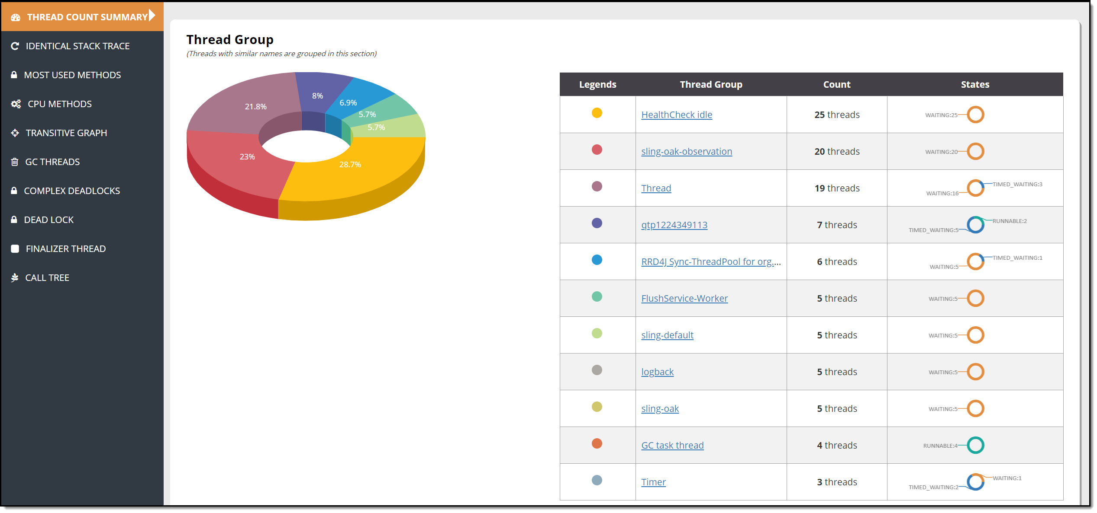The image size is (1097, 513).
Task: Open the GC task thread link
Action: (672, 446)
